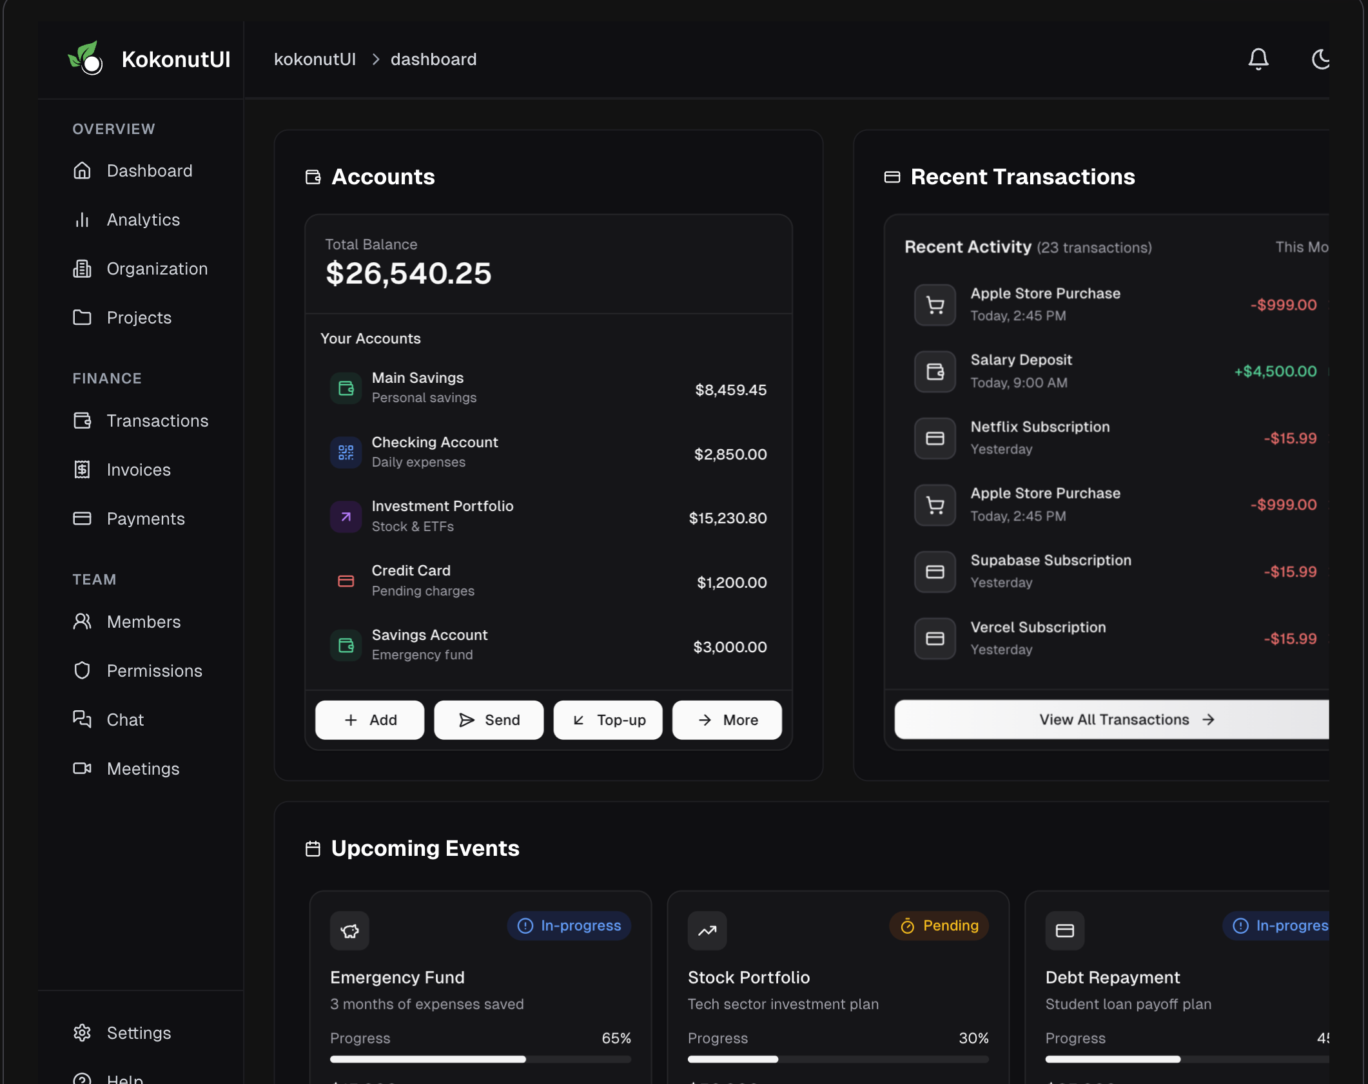Open the Settings sidebar item
Viewport: 1368px width, 1084px height.
pos(138,1033)
